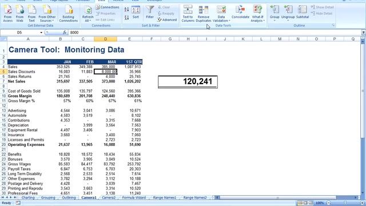Sort descending Z to A
The width and height of the screenshot is (366, 206).
pos(126,18)
